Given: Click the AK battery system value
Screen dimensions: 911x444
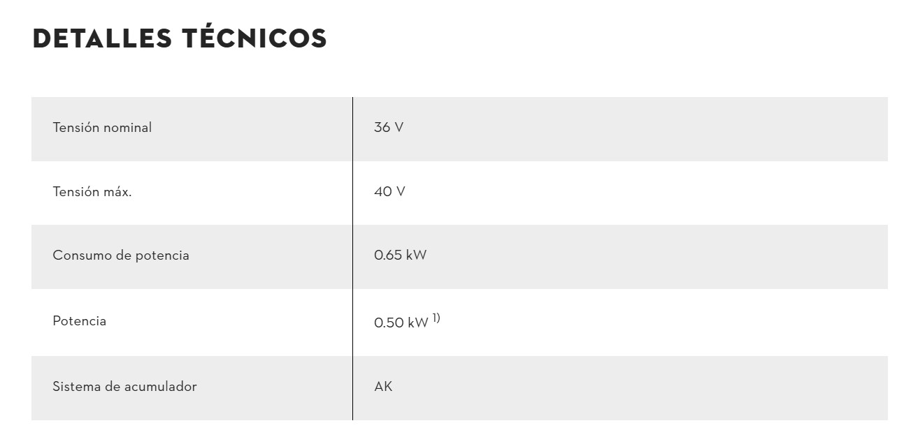Looking at the screenshot, I should [x=383, y=387].
